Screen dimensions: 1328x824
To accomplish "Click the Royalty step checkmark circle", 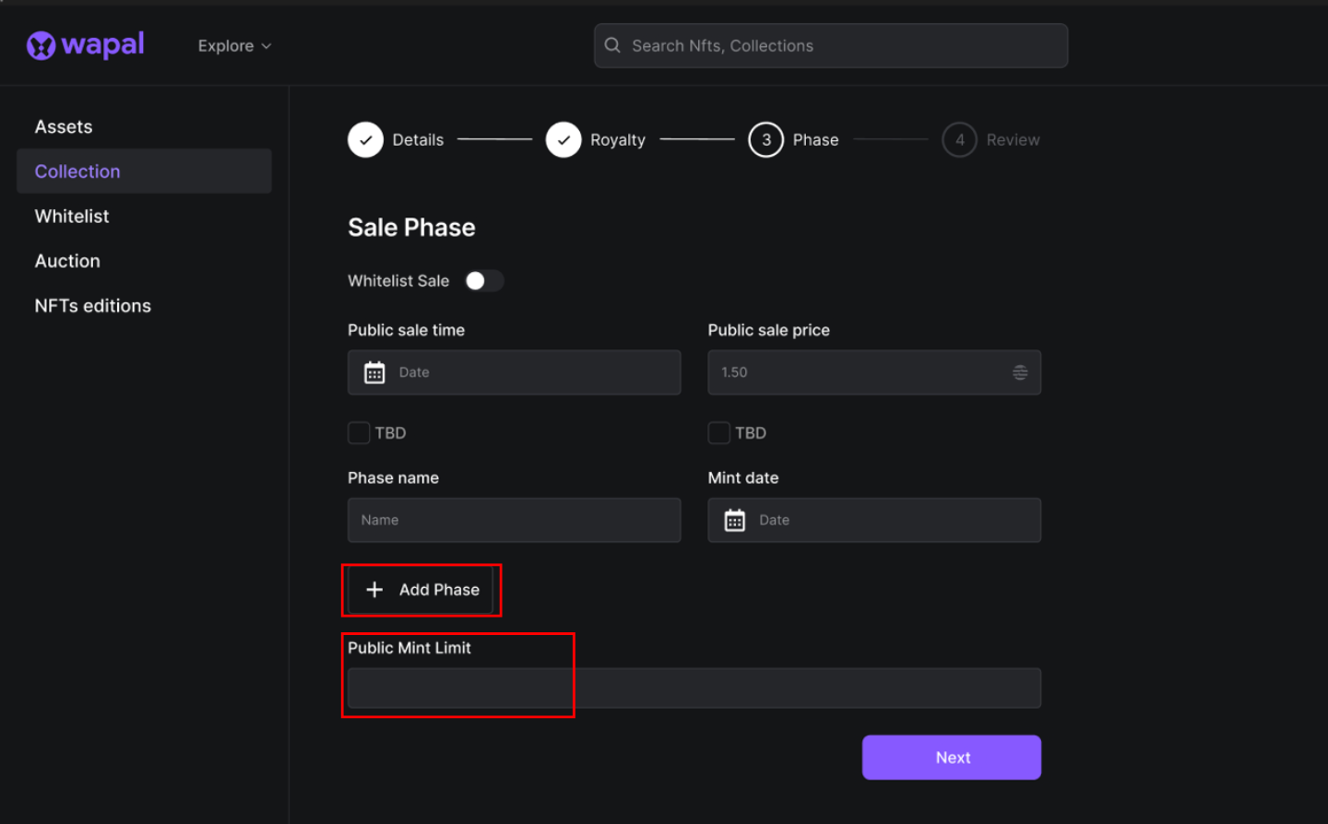I will 563,140.
